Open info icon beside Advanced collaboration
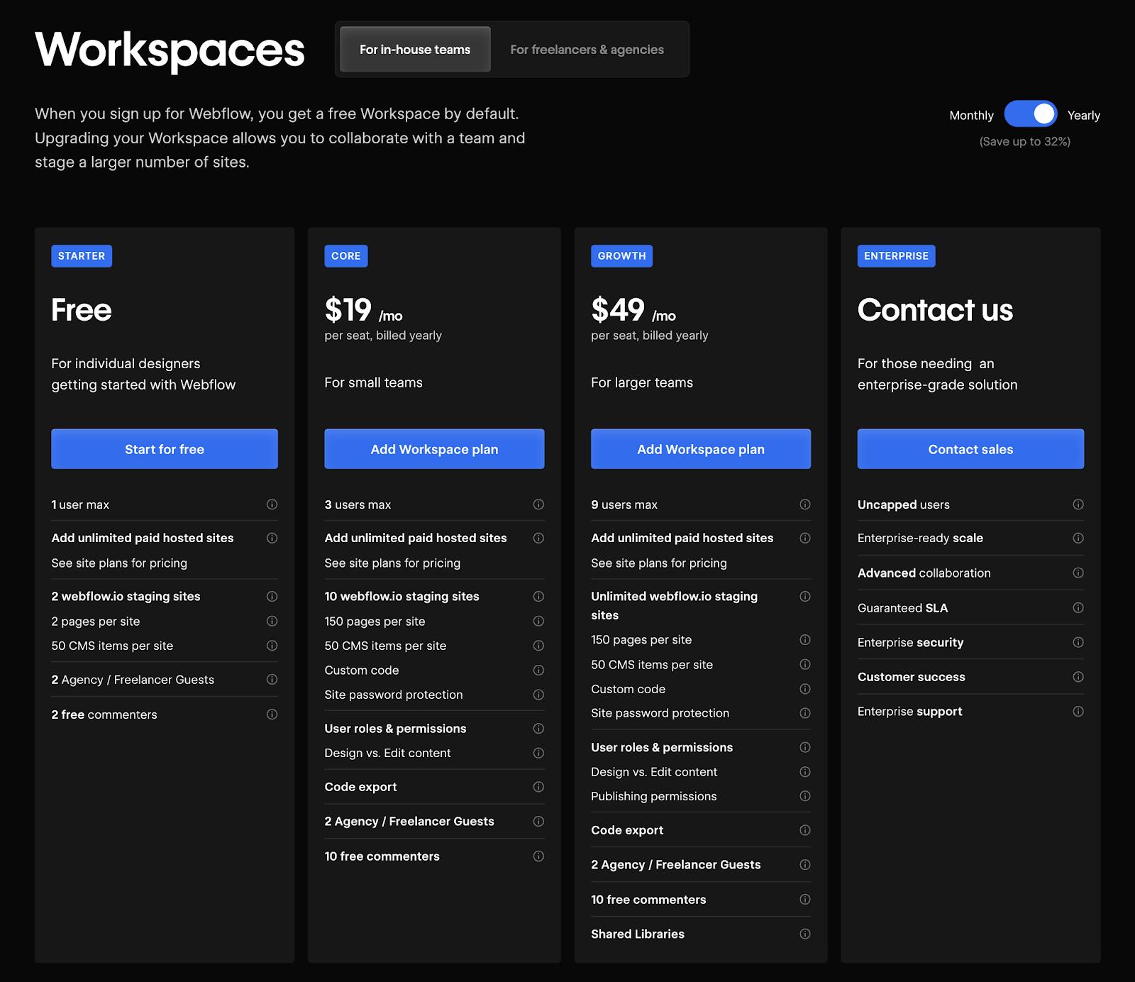 pos(1078,573)
